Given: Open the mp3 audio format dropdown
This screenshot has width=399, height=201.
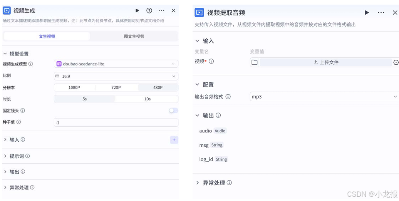Looking at the screenshot, I should coord(324,97).
